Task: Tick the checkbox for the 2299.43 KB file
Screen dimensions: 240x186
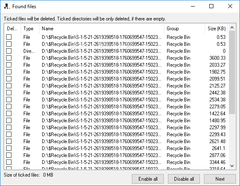Action: [9, 134]
